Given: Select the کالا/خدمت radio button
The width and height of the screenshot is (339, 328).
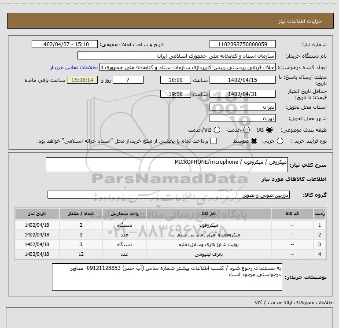Looking at the screenshot, I should (x=217, y=130).
